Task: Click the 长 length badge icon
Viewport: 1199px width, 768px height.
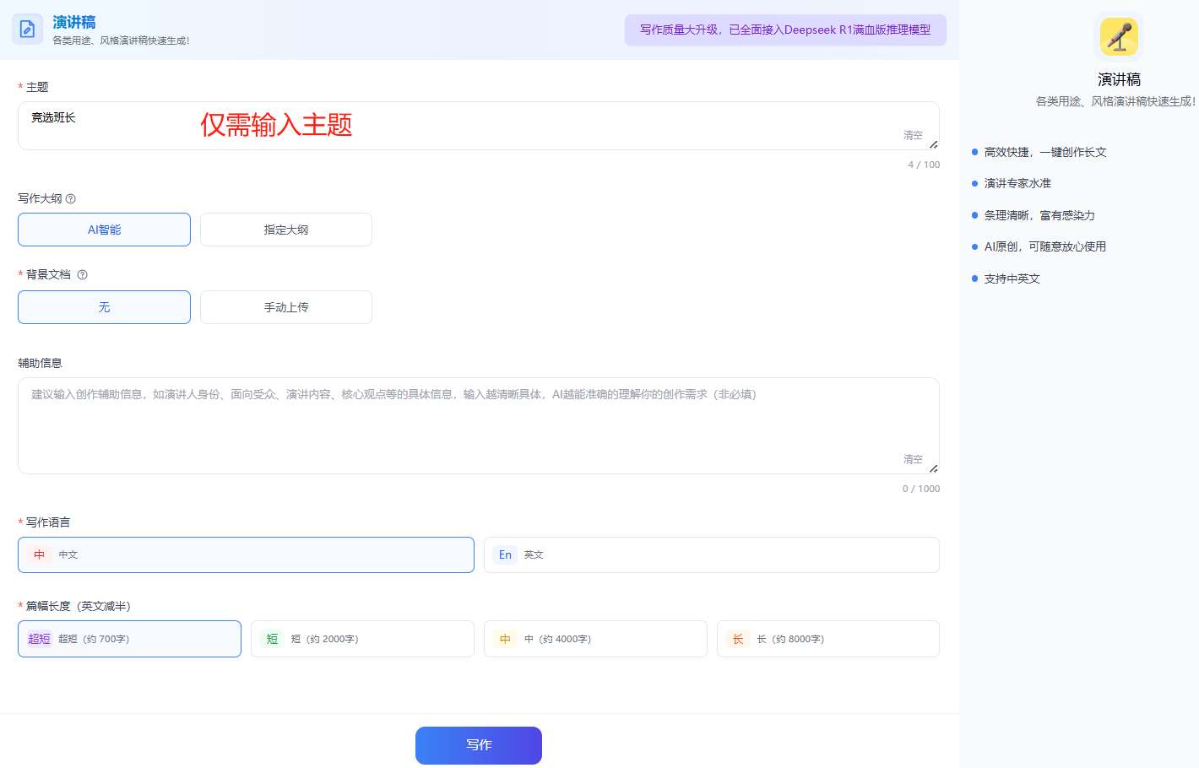Action: tap(737, 639)
